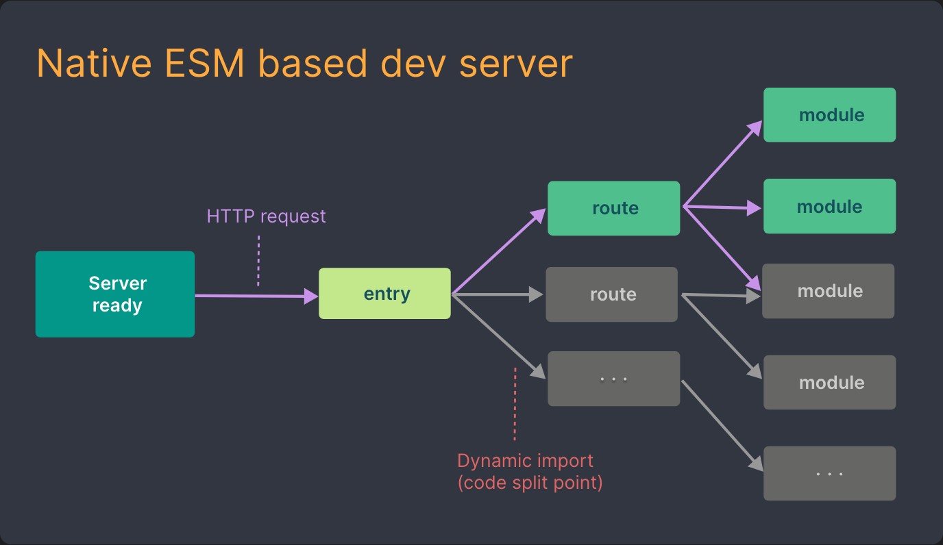This screenshot has width=943, height=545.
Task: Select the title "Native ESM based dev server"
Action: 304,63
